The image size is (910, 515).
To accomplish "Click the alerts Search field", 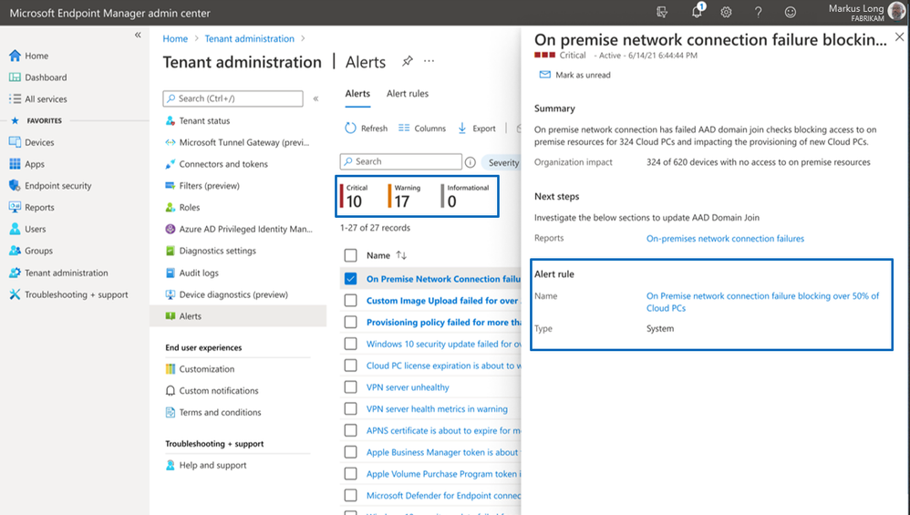I will (401, 162).
